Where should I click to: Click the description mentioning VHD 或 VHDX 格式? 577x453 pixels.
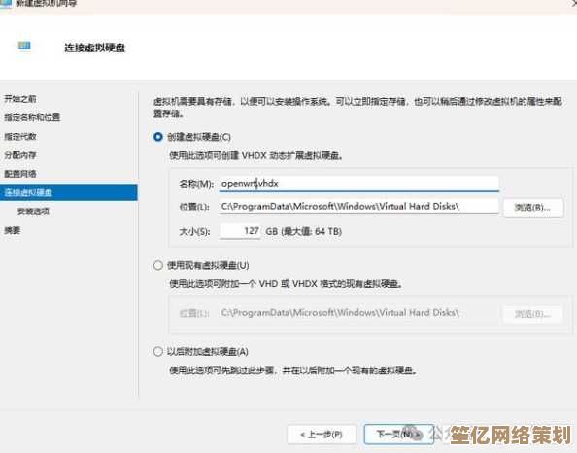(286, 284)
